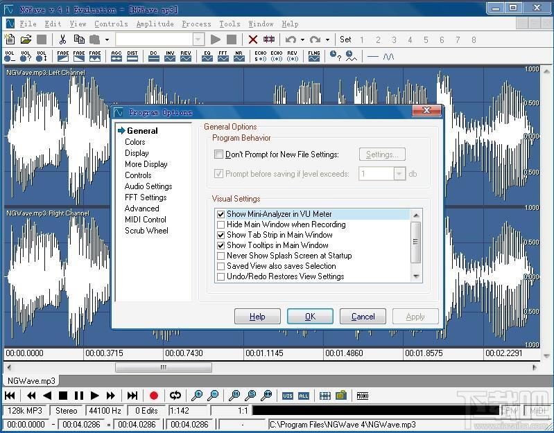Invert waveform with INV icon
Image resolution: width=554 pixels, height=433 pixels.
(170, 56)
